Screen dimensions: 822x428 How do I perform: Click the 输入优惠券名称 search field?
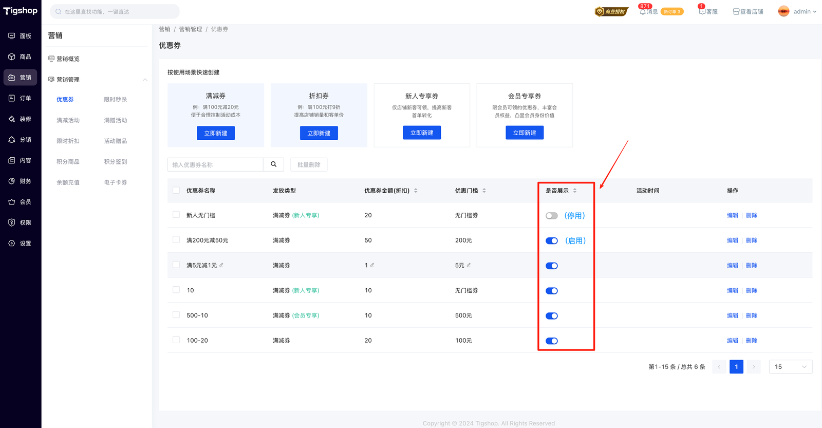[215, 164]
